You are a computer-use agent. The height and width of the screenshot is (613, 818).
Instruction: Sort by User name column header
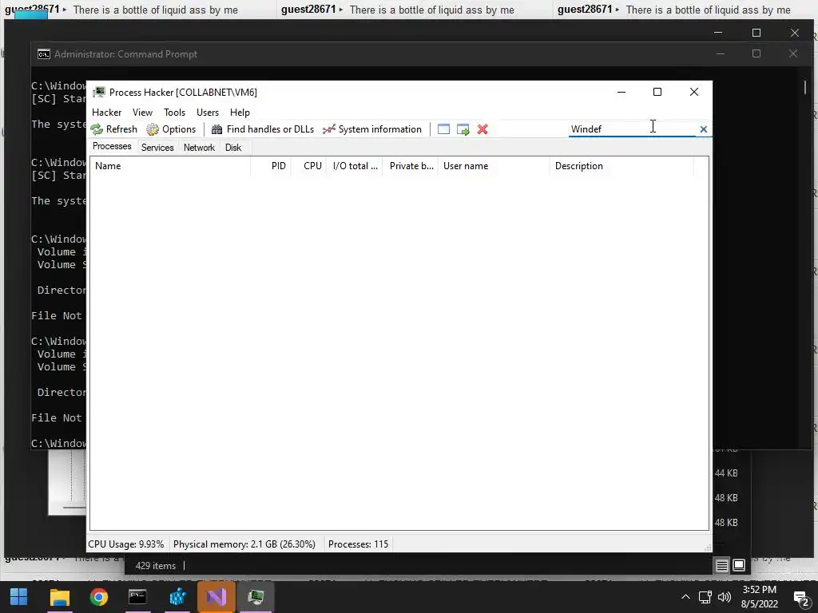point(494,166)
